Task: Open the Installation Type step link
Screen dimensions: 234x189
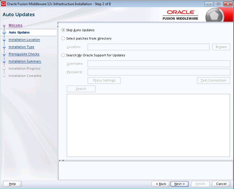Action: pos(21,47)
